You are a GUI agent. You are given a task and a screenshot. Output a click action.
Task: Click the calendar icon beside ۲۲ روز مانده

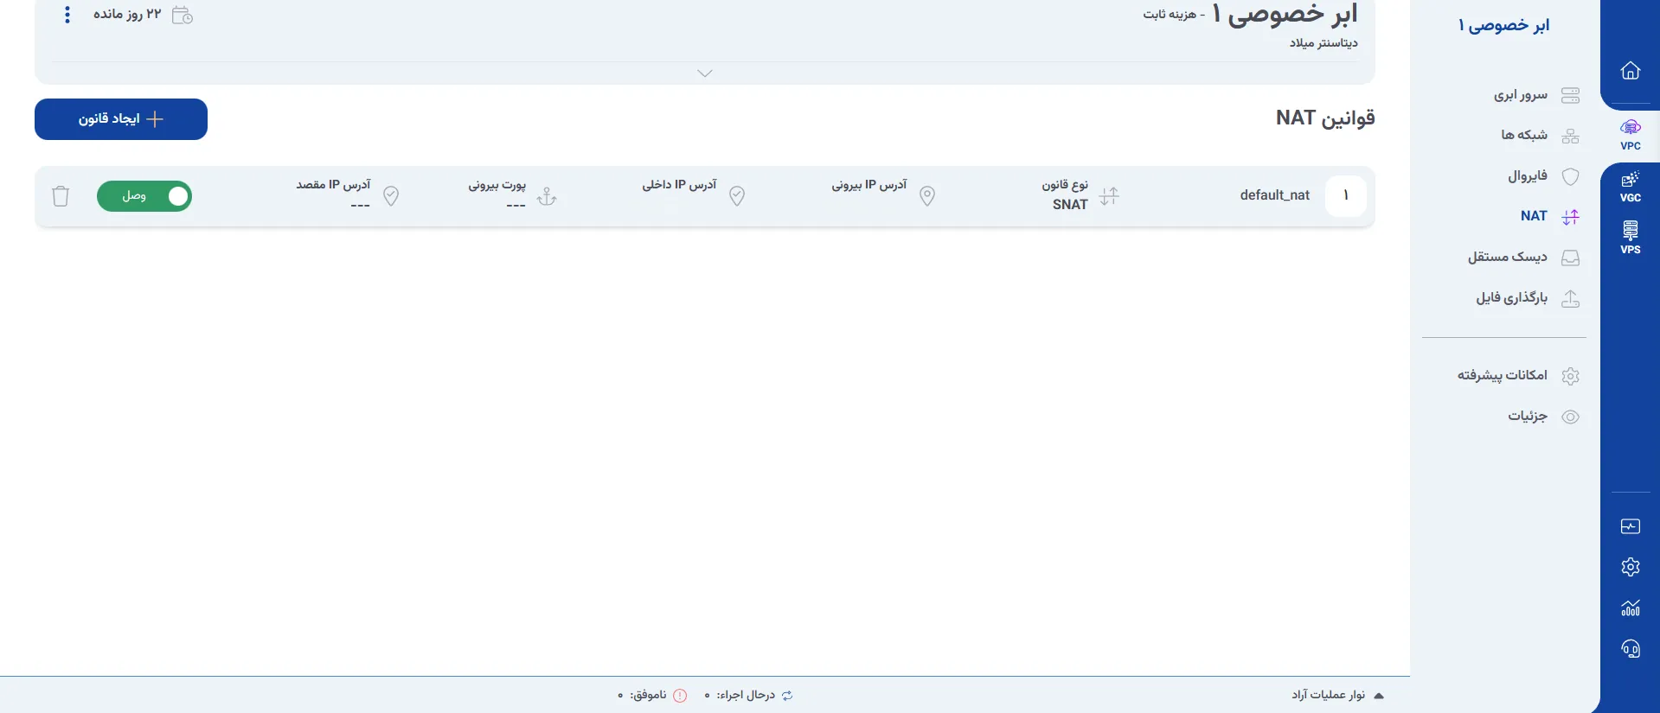point(183,15)
